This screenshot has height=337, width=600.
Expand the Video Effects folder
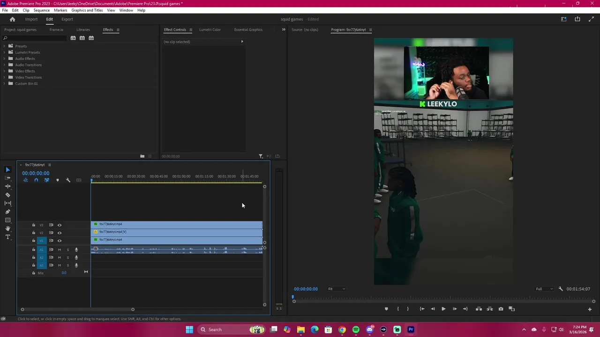coord(4,71)
